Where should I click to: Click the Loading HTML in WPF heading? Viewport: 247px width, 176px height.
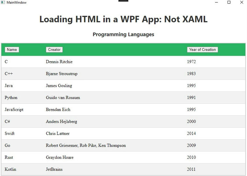pos(123,19)
